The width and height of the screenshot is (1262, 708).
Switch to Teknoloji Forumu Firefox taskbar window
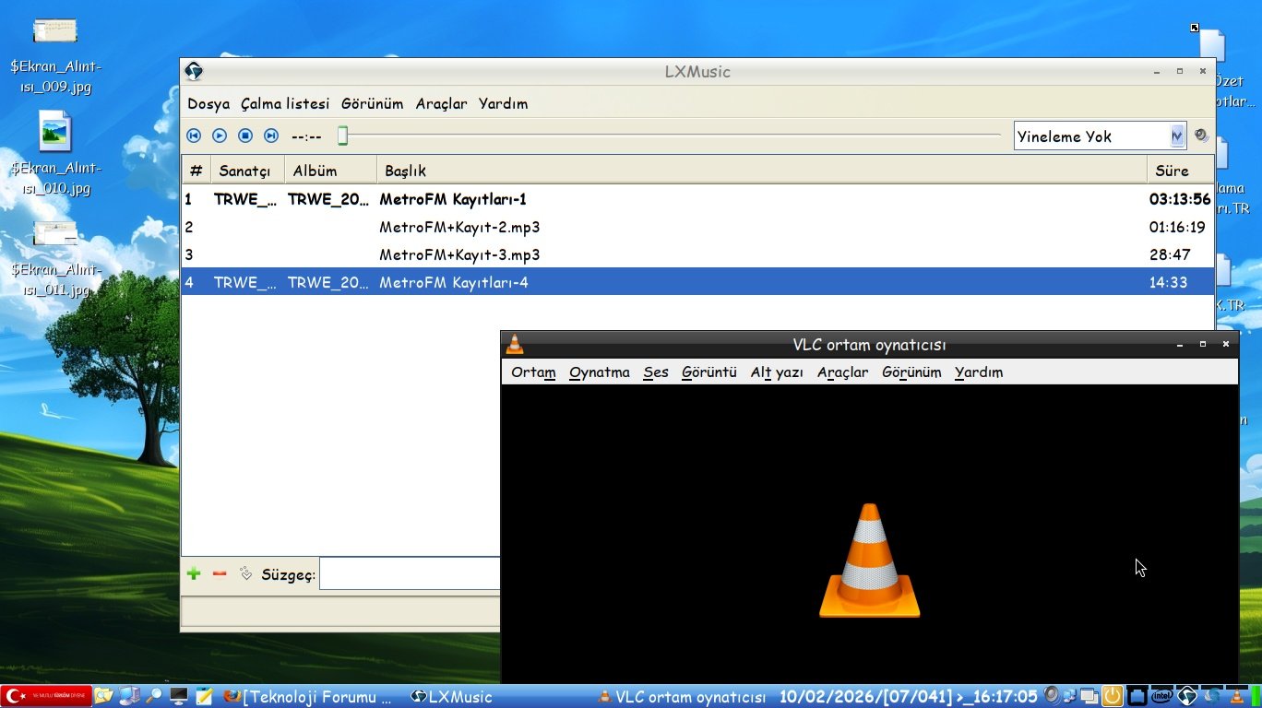(x=308, y=697)
